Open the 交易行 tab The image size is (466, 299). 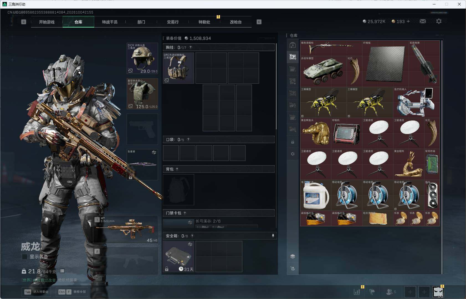(173, 22)
